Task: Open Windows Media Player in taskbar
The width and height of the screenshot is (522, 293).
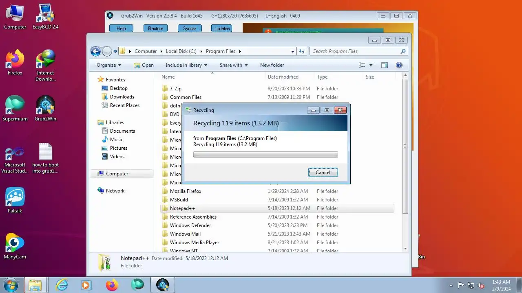Action: [86, 285]
